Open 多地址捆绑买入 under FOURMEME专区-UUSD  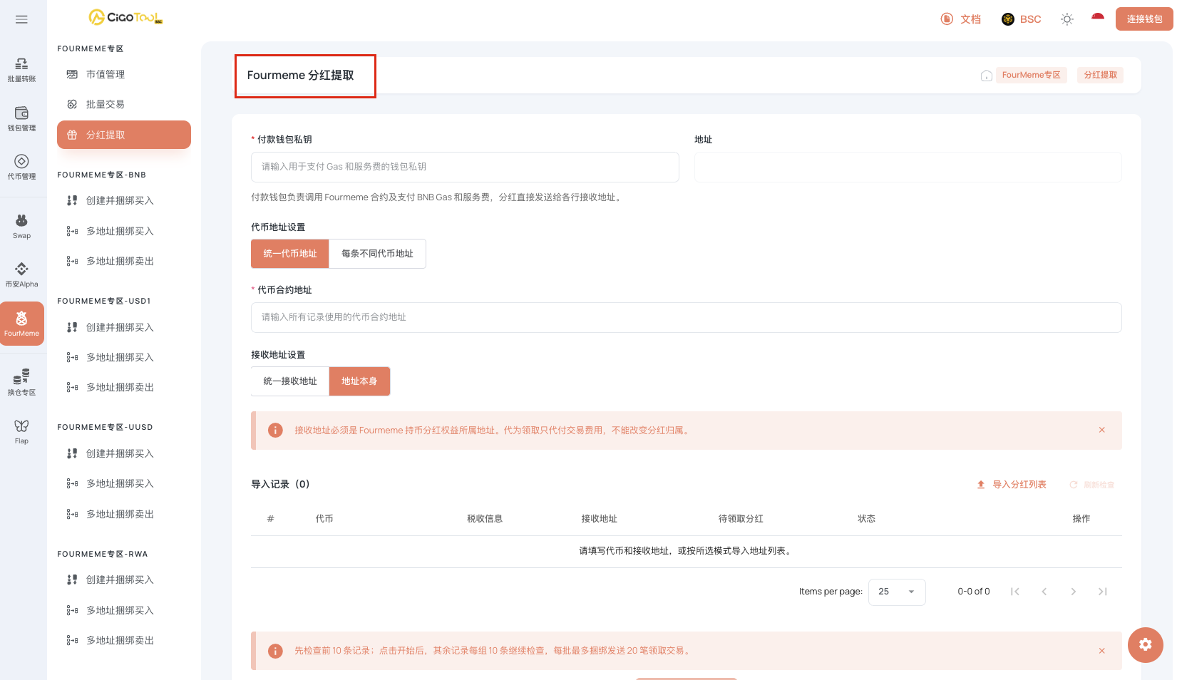pos(124,483)
